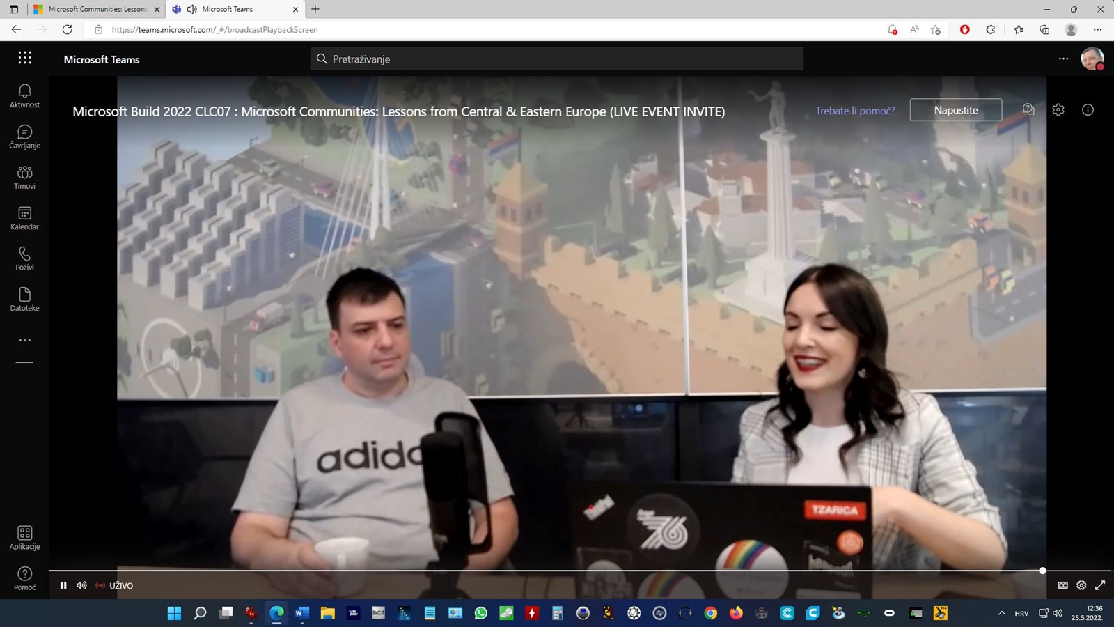The image size is (1114, 627).
Task: Show hidden system tray icons
Action: 1001,613
